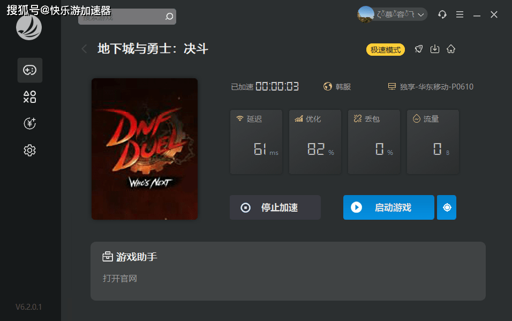Image resolution: width=512 pixels, height=321 pixels.
Task: Open the apps toolbox sidebar icon
Action: [x=29, y=97]
